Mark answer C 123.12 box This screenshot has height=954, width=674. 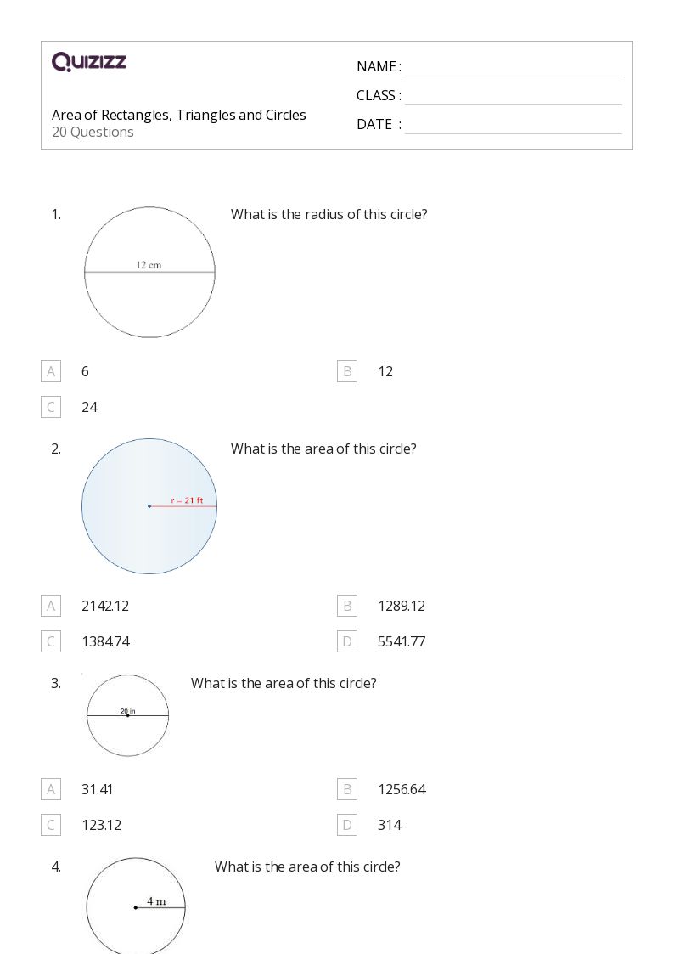point(51,825)
